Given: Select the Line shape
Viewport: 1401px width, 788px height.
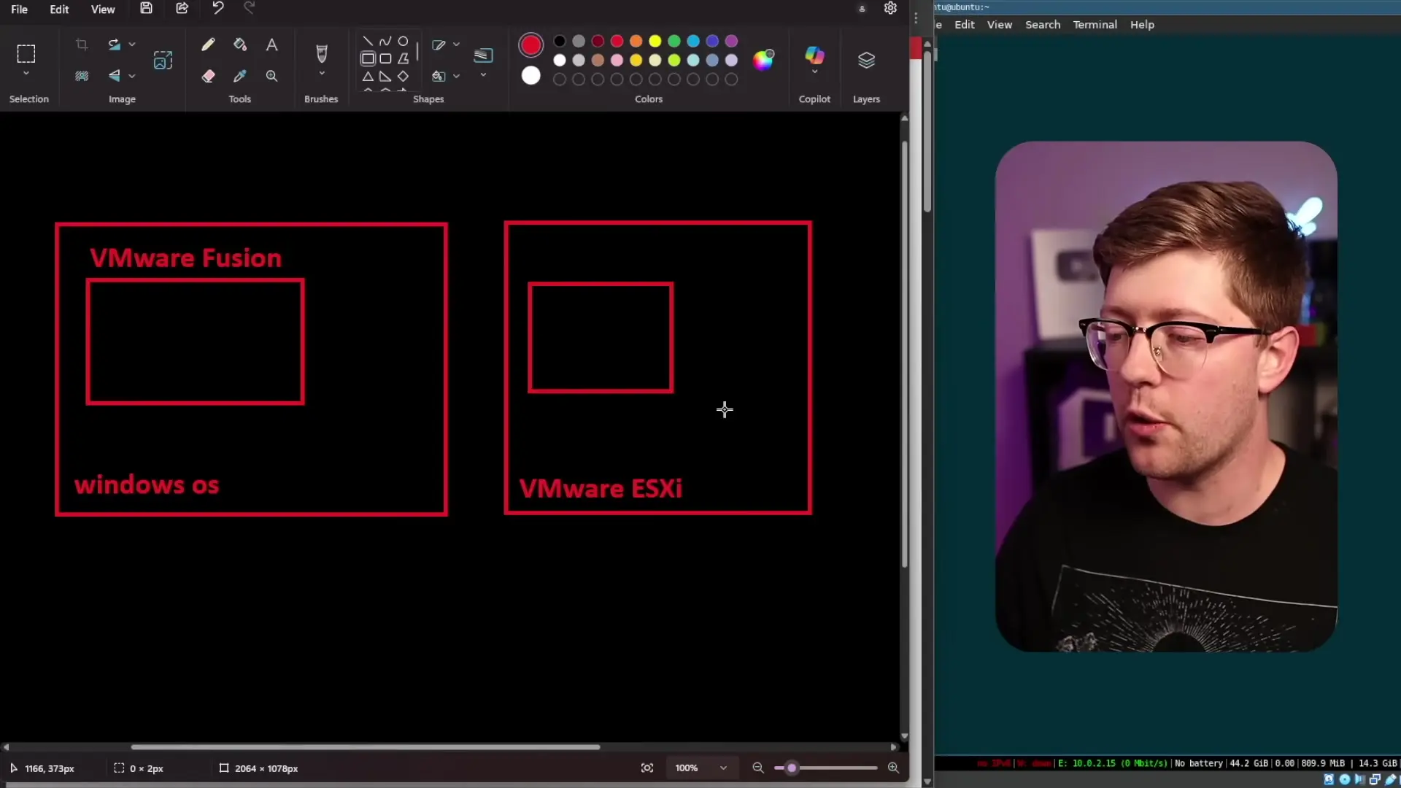Looking at the screenshot, I should 368,42.
